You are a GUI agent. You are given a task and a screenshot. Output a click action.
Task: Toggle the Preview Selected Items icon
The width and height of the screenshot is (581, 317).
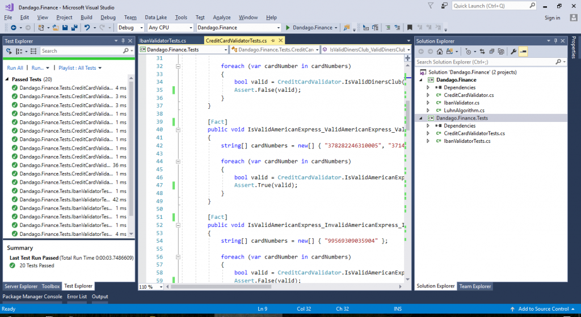click(x=523, y=52)
